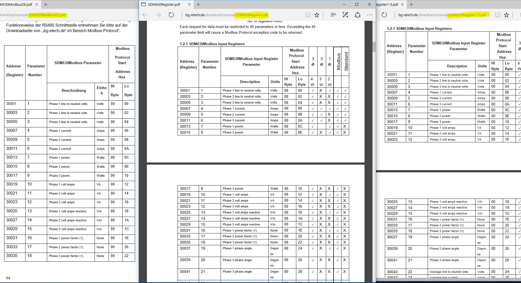Click the forward arrow in middle browser
521x283 pixels.
(158, 15)
